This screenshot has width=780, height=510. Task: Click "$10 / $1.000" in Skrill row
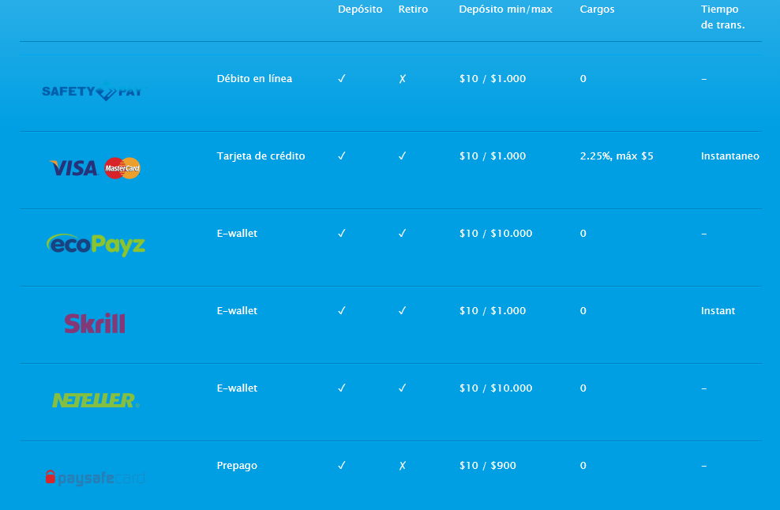493,310
